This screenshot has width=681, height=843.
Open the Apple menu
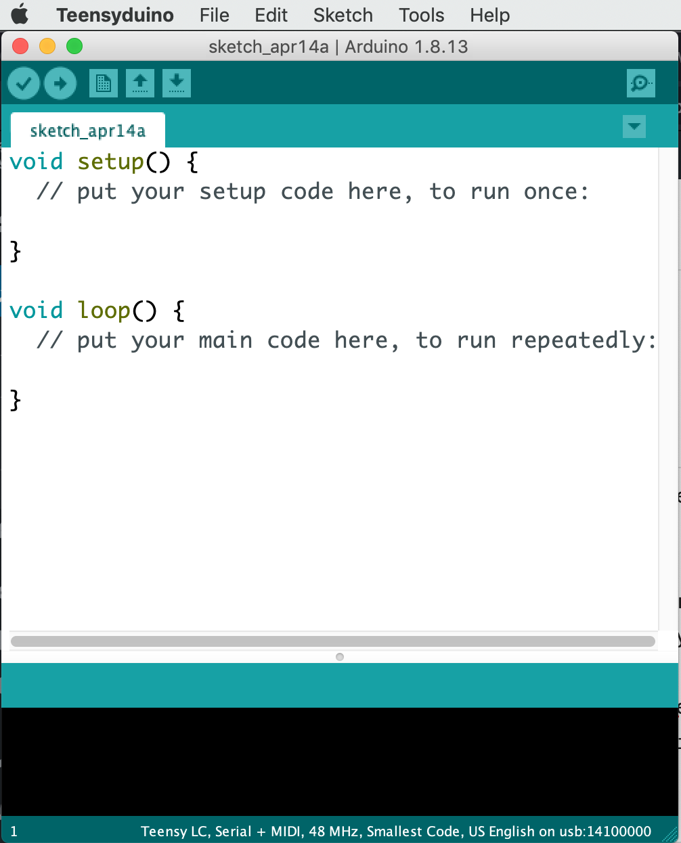pyautogui.click(x=20, y=14)
